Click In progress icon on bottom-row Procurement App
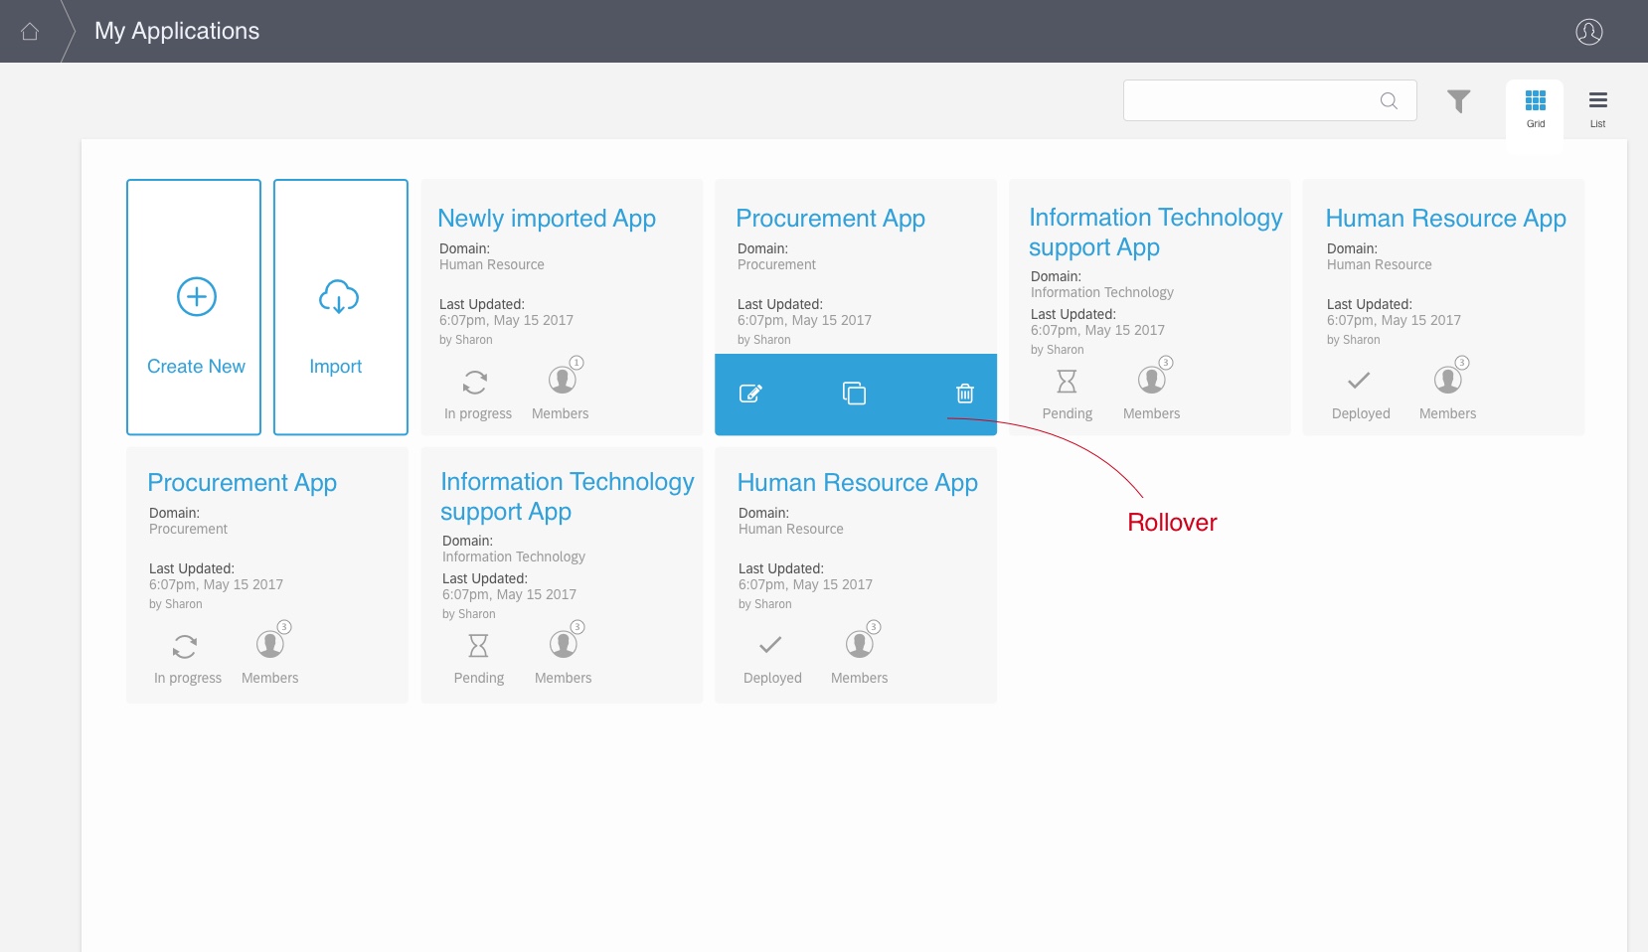Viewport: 1648px width, 952px height. (x=185, y=646)
